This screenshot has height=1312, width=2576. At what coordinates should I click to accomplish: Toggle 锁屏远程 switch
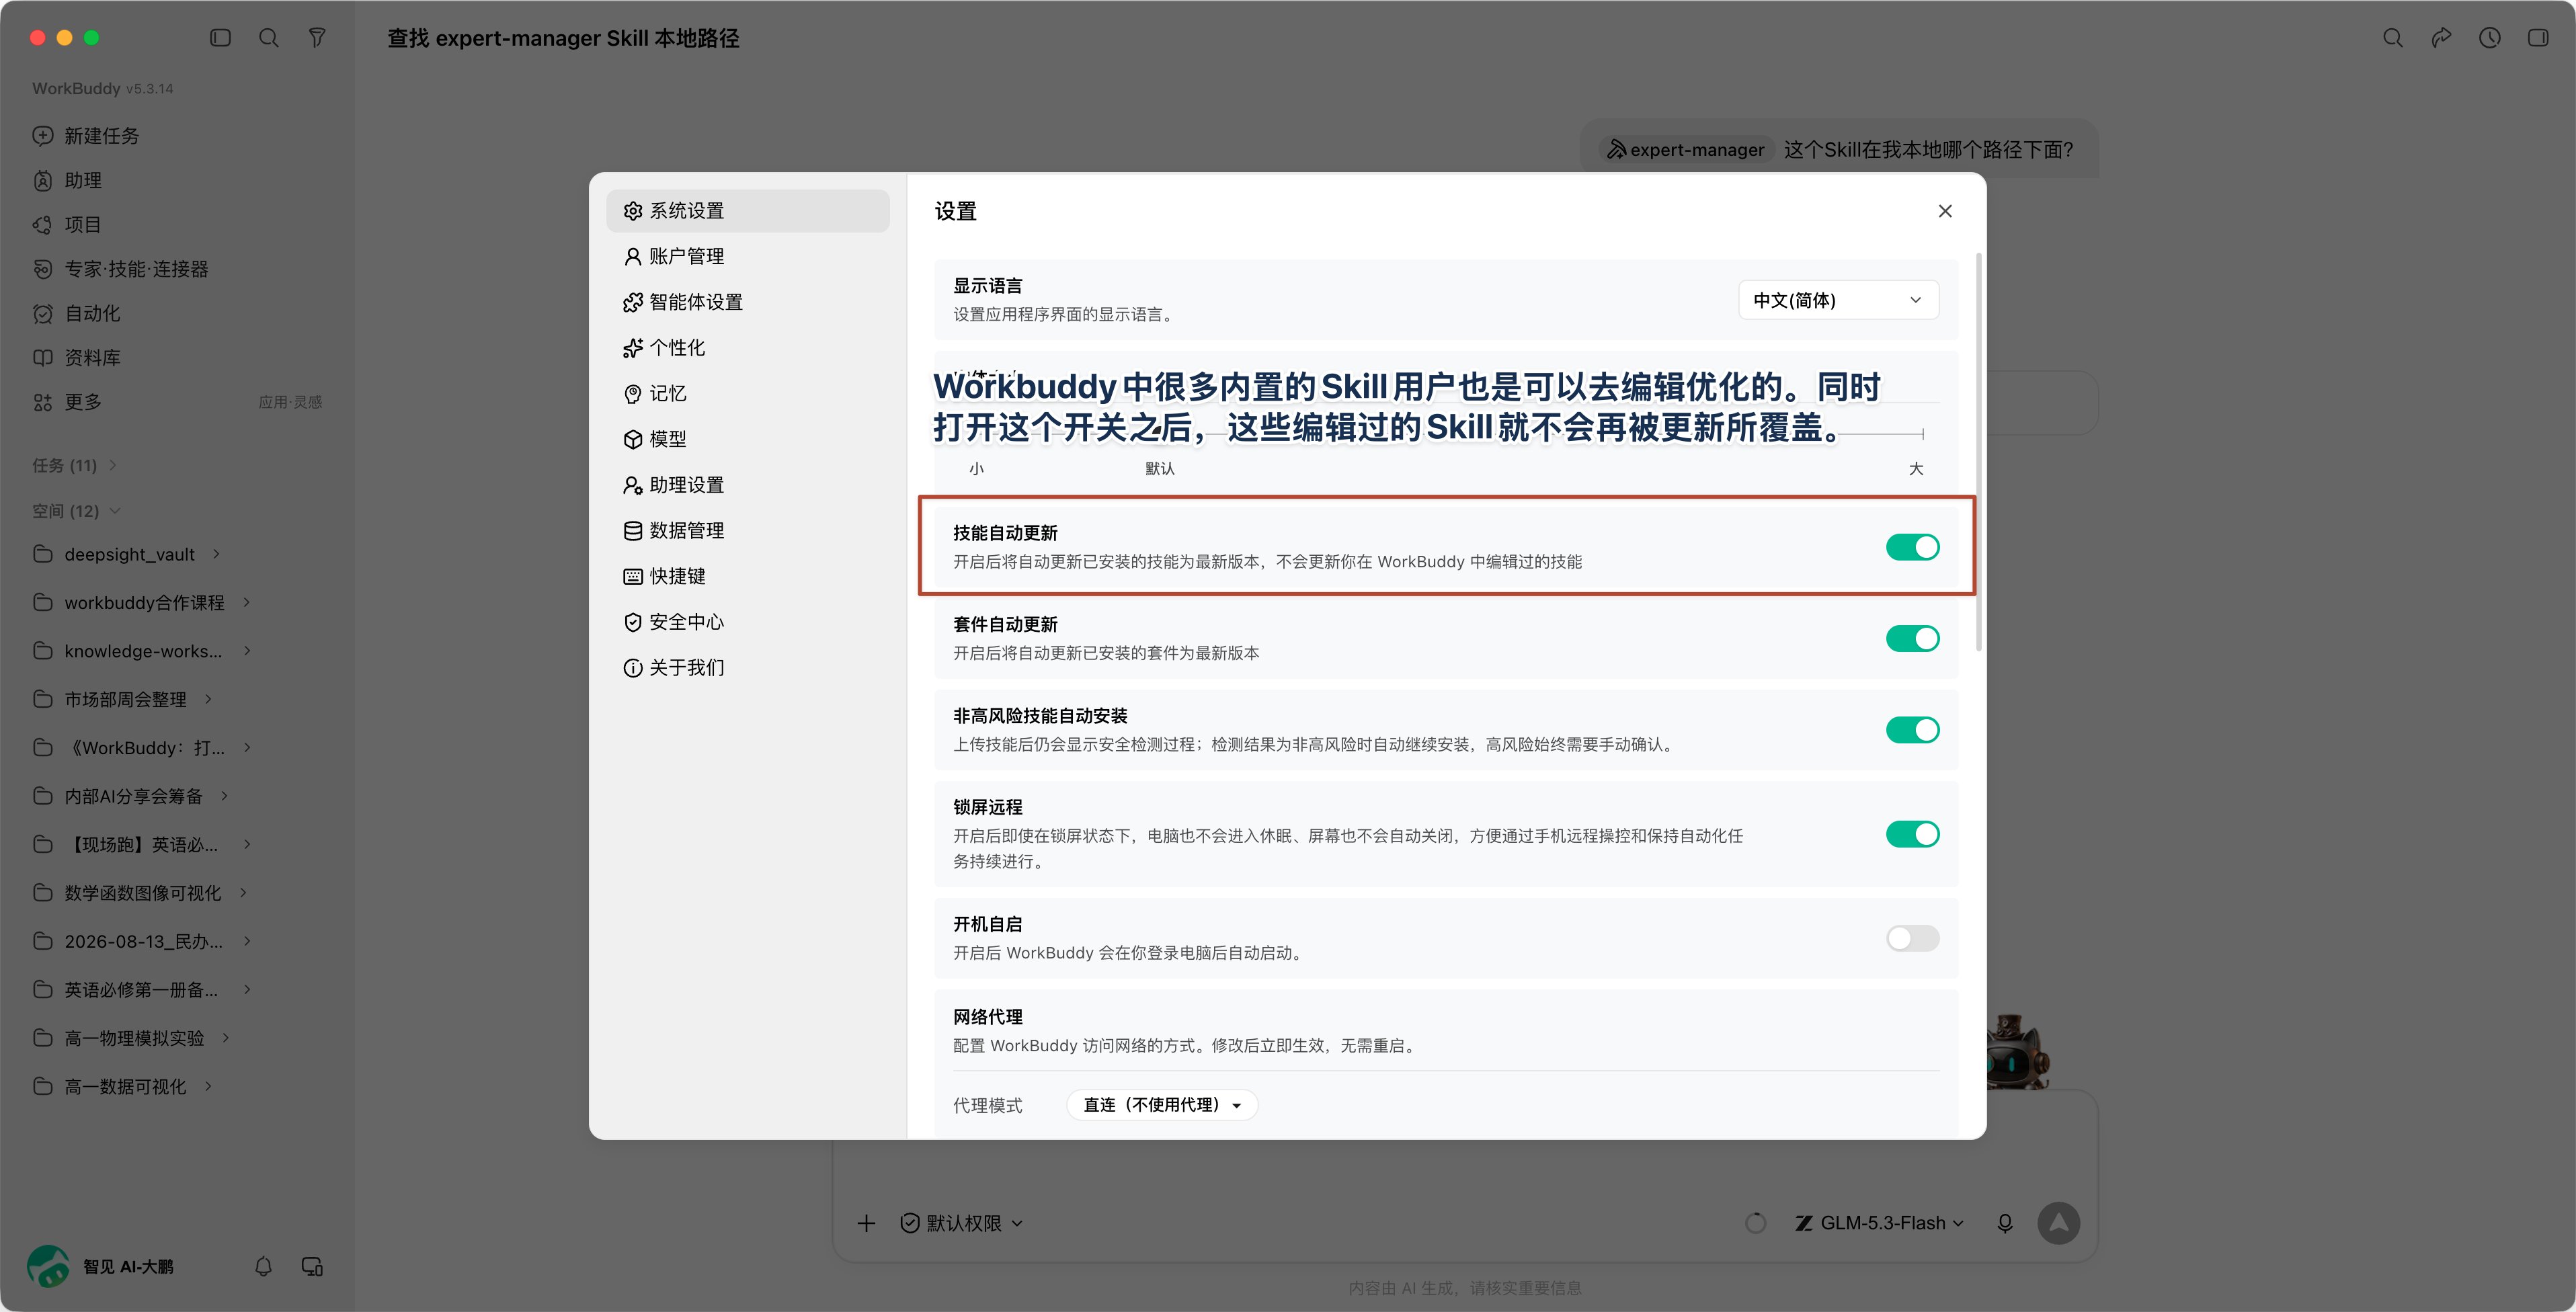click(x=1912, y=834)
